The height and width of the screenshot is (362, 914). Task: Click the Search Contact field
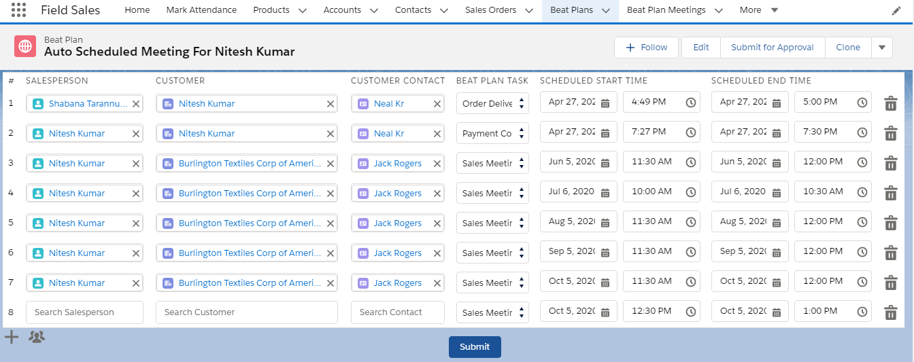coord(398,312)
